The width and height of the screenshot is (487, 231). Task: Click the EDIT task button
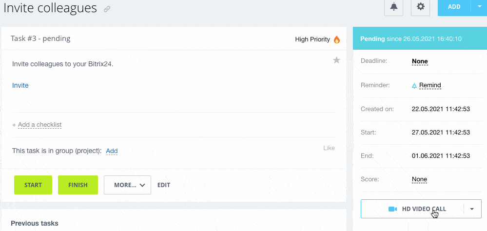tap(164, 185)
